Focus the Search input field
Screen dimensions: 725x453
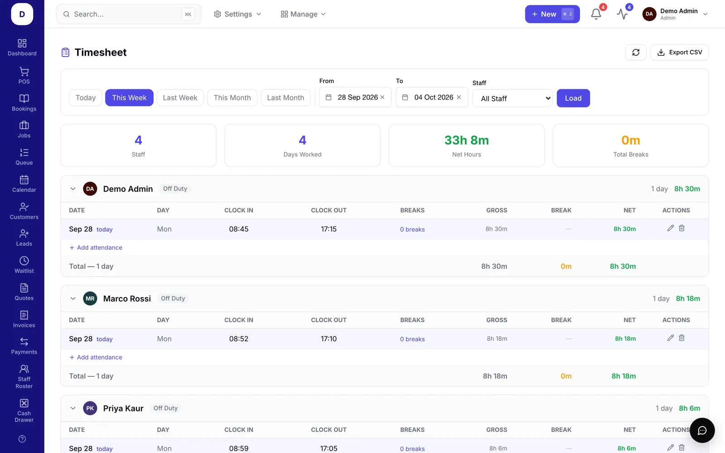coord(129,14)
